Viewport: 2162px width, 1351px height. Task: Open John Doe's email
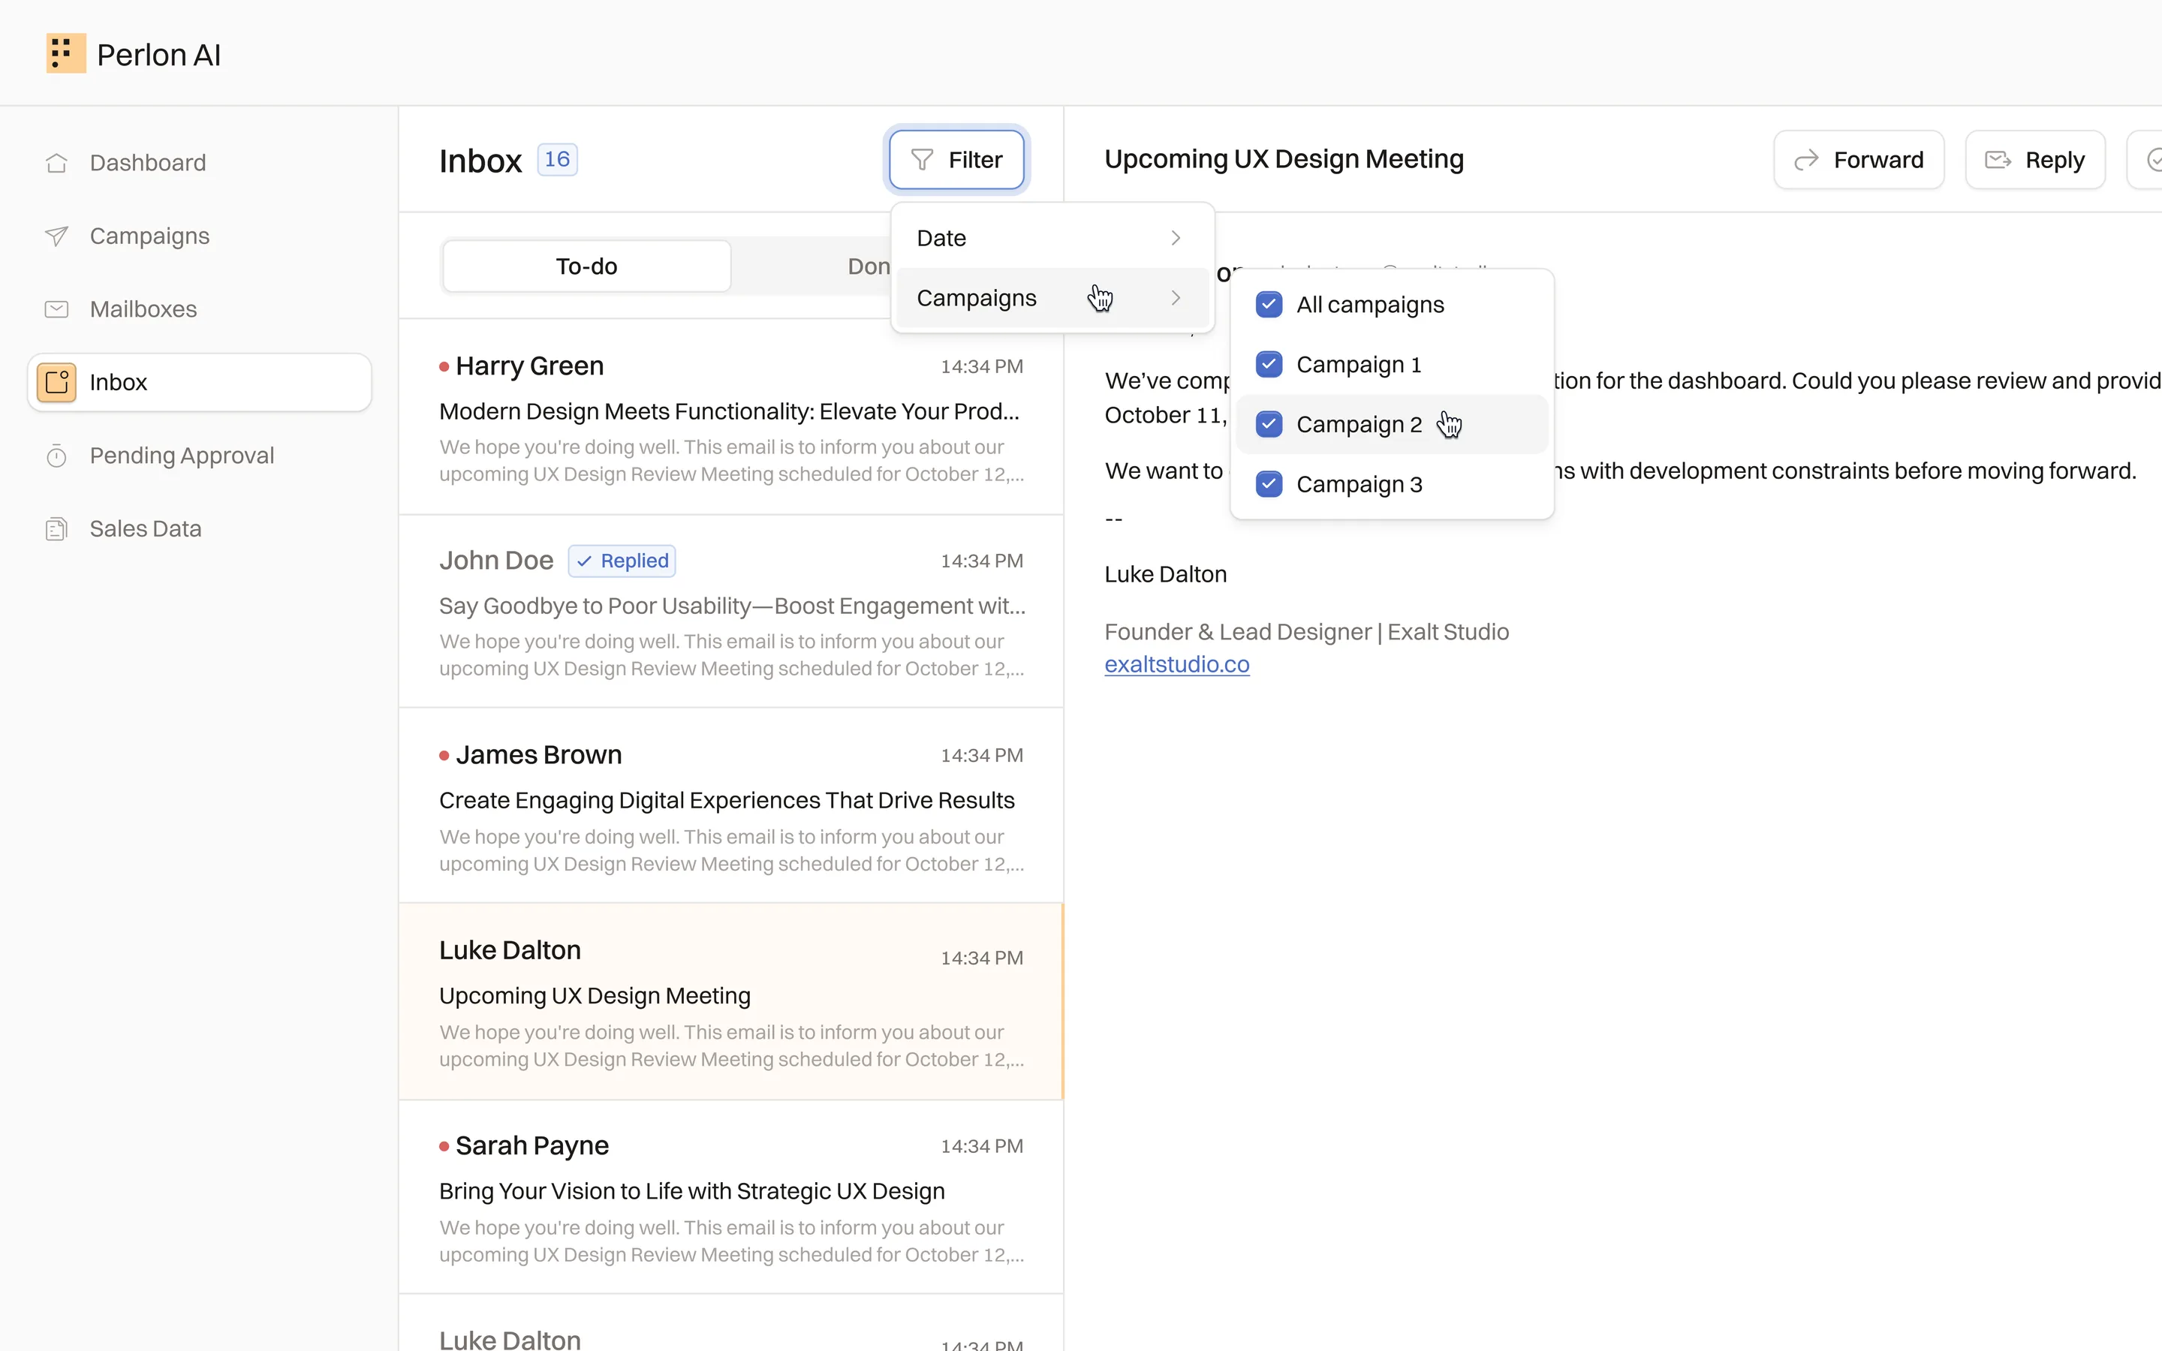point(730,612)
